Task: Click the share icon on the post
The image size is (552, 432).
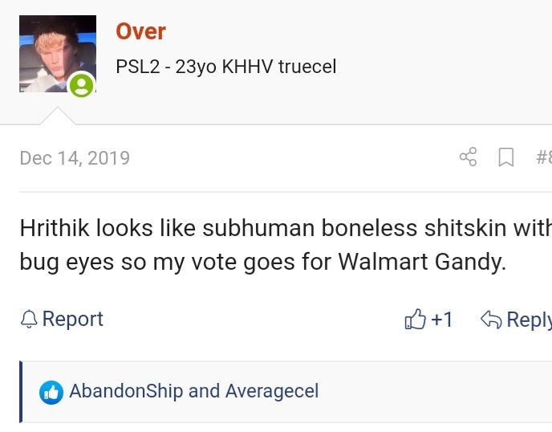Action: point(468,157)
